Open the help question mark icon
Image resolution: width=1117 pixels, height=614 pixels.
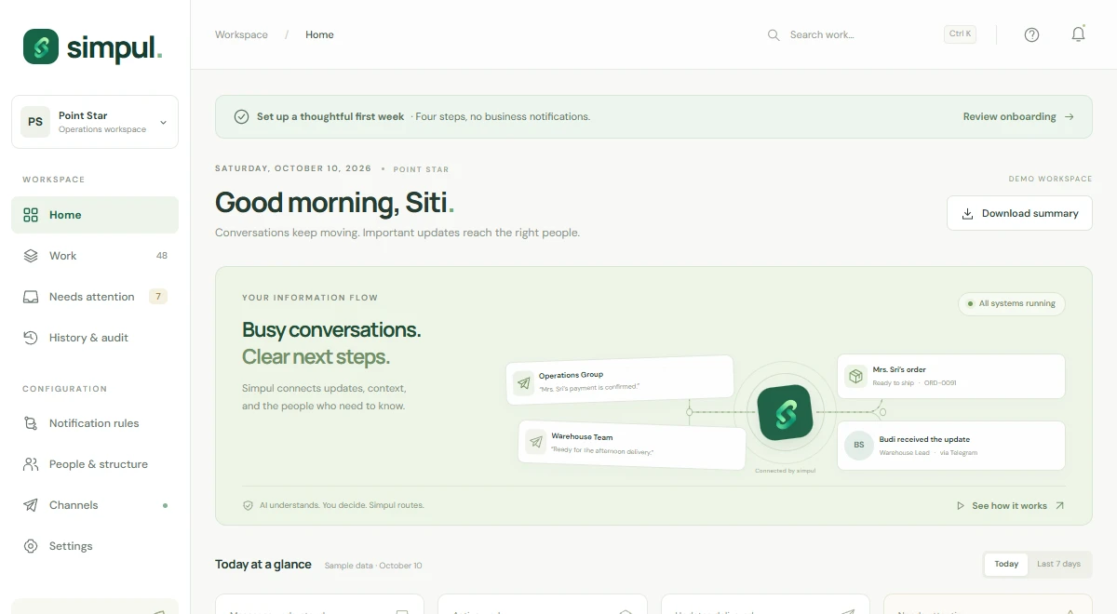tap(1031, 34)
